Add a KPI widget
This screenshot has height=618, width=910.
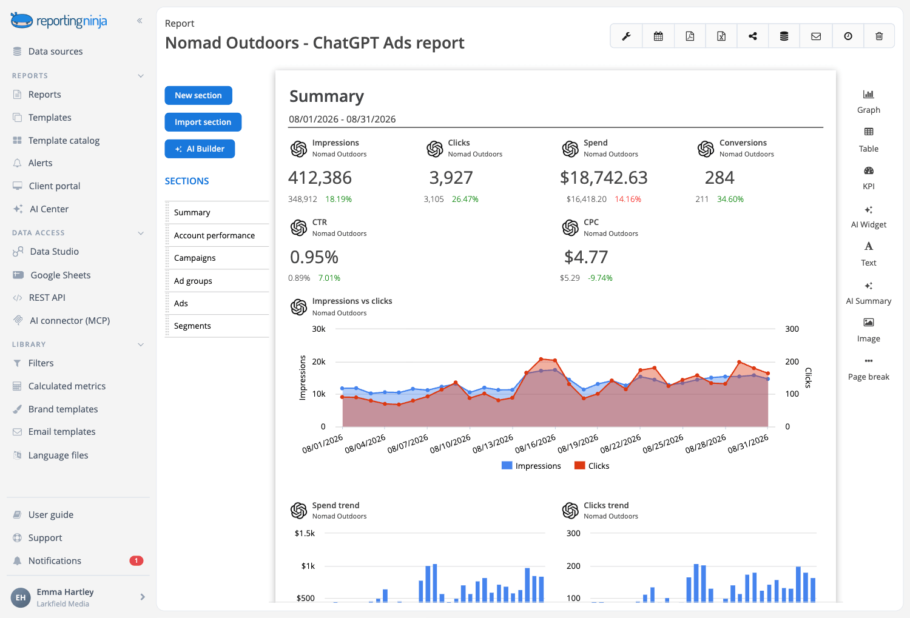(x=869, y=178)
